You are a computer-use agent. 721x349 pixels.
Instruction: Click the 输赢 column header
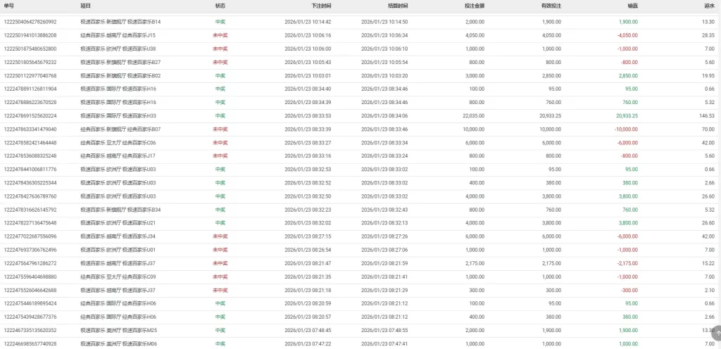tap(632, 6)
